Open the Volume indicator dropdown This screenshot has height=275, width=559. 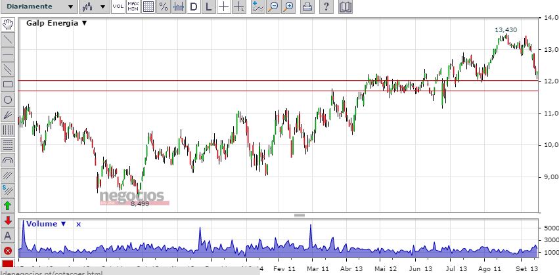pos(47,224)
